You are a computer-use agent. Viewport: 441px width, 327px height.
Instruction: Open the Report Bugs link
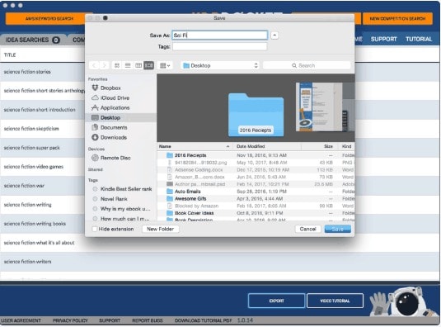pos(148,320)
